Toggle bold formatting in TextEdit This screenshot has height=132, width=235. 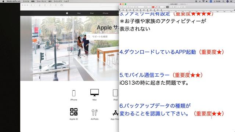point(159,7)
